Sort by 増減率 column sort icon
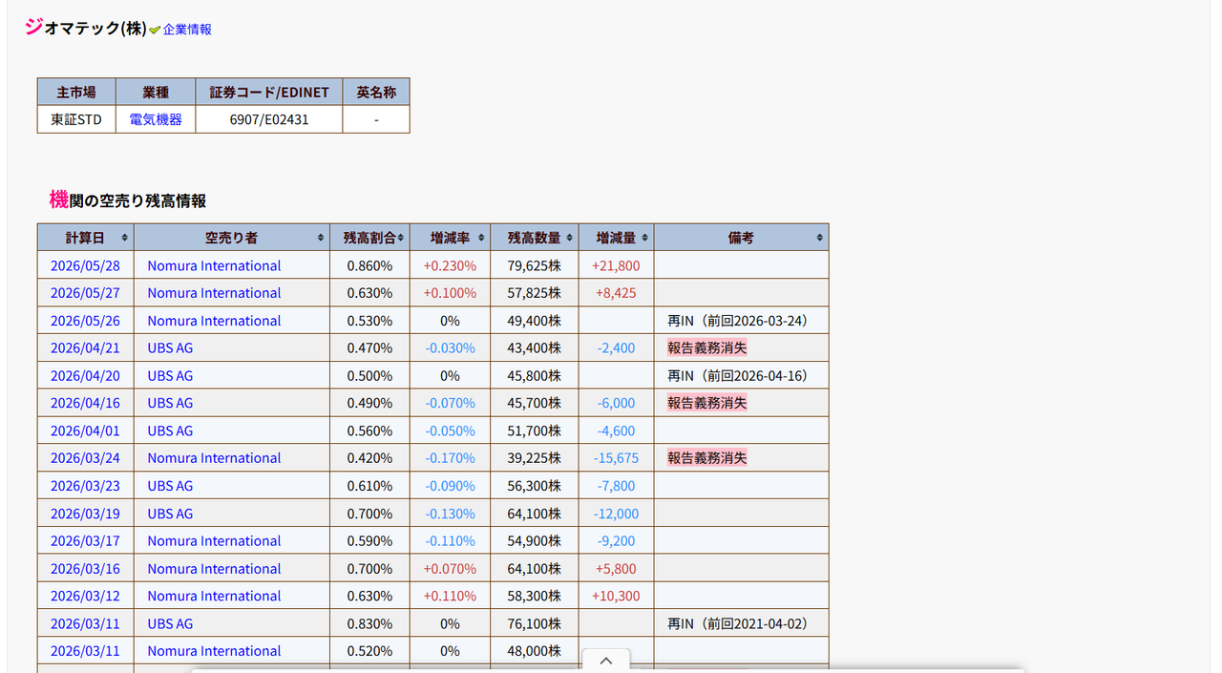 tap(481, 238)
